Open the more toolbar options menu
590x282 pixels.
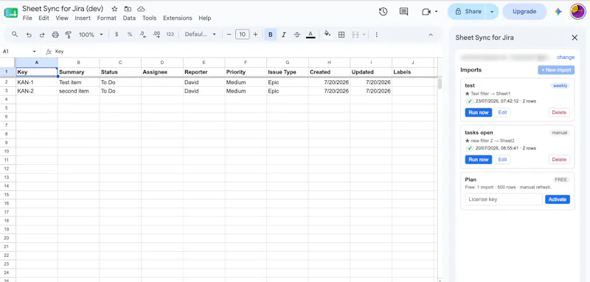(x=376, y=35)
